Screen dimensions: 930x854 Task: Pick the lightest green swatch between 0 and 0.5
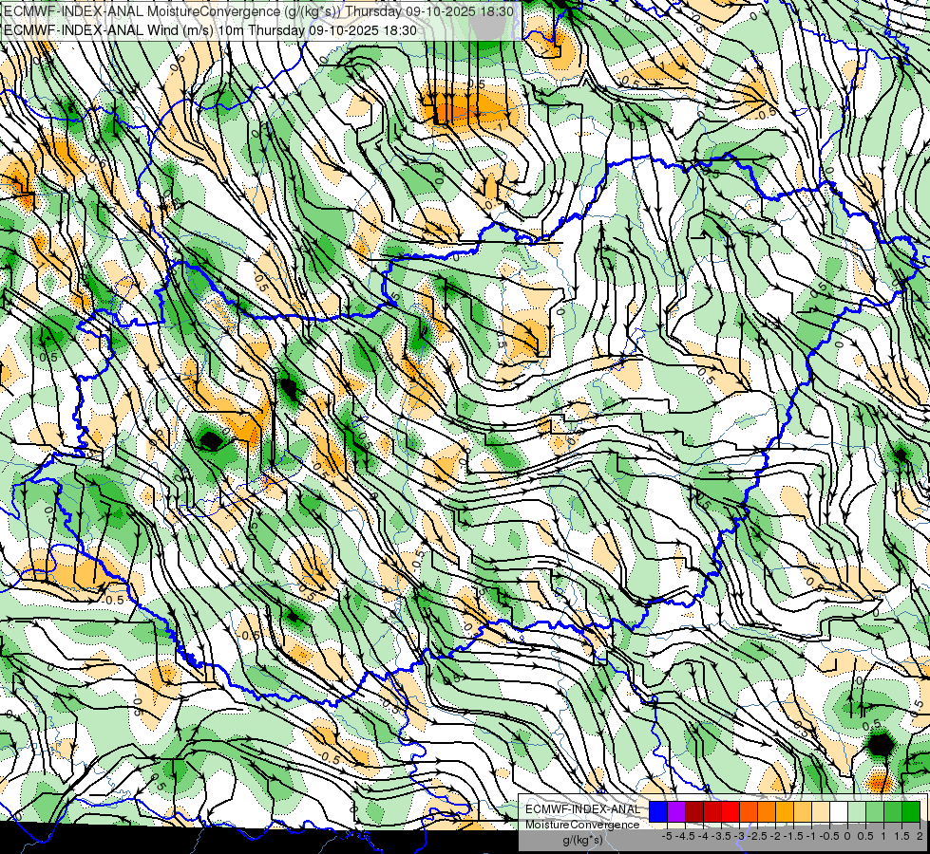tap(857, 811)
